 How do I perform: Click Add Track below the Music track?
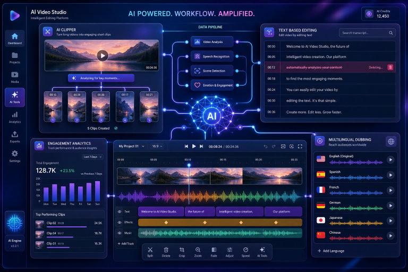(126, 244)
